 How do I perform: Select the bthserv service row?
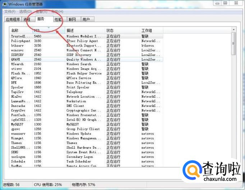click(x=86, y=46)
